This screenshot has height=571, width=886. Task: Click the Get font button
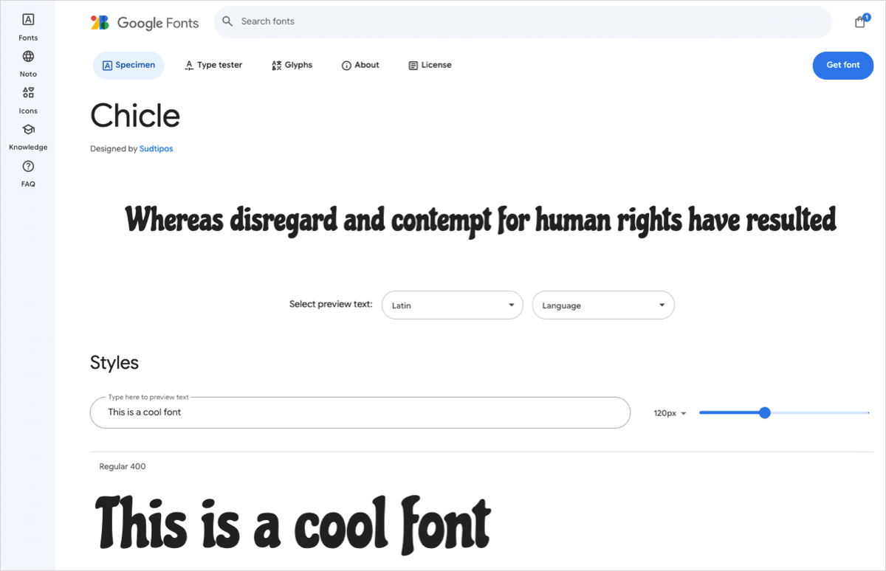point(842,65)
